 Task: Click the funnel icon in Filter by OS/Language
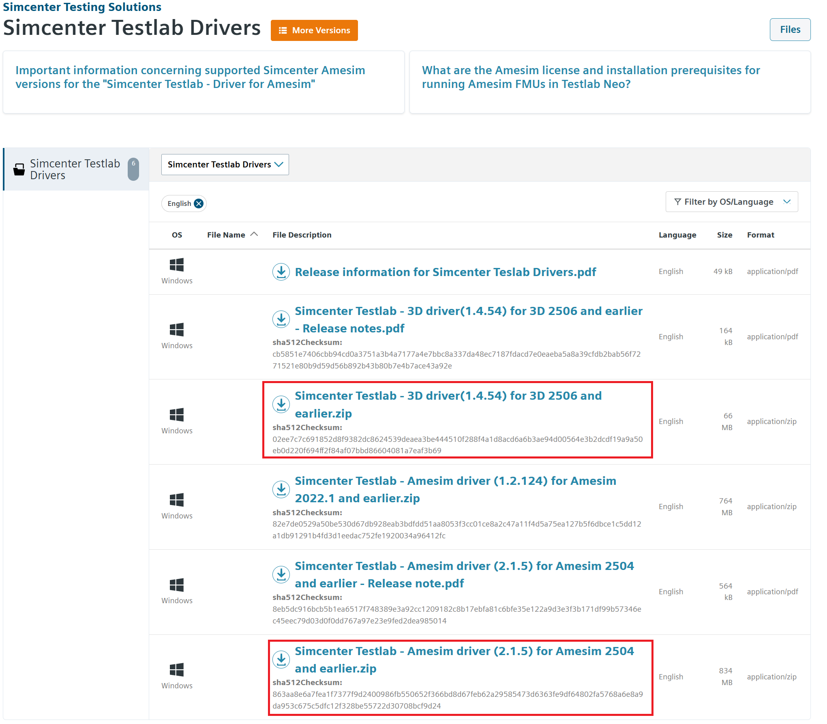tap(677, 201)
